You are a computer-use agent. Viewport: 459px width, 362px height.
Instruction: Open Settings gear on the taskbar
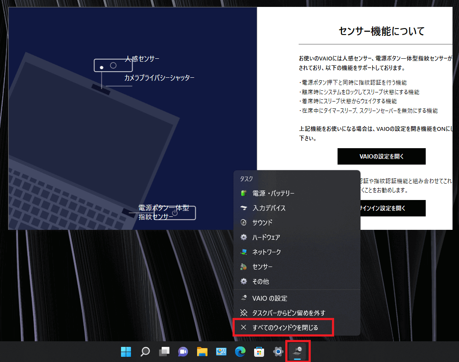(x=278, y=352)
